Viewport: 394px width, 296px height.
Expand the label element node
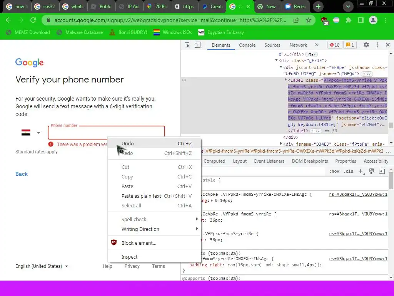tap(285, 80)
